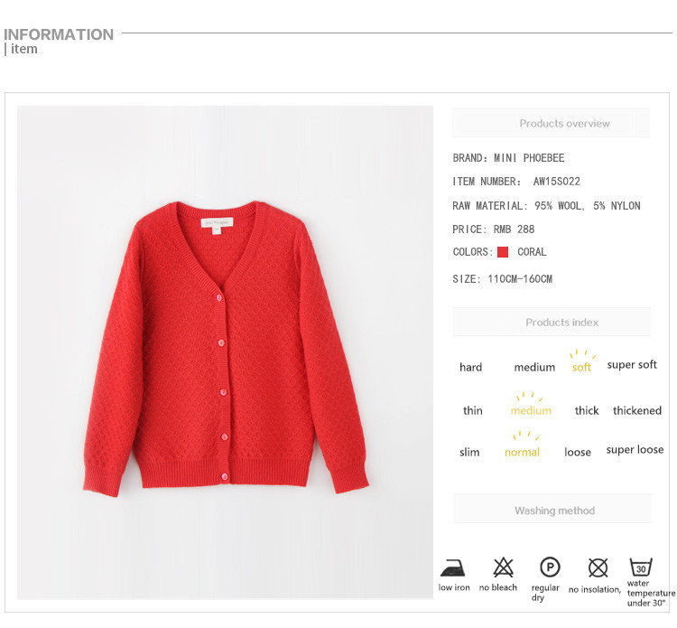The width and height of the screenshot is (677, 628).
Task: Click the 30° water temperature wash icon
Action: tap(641, 567)
